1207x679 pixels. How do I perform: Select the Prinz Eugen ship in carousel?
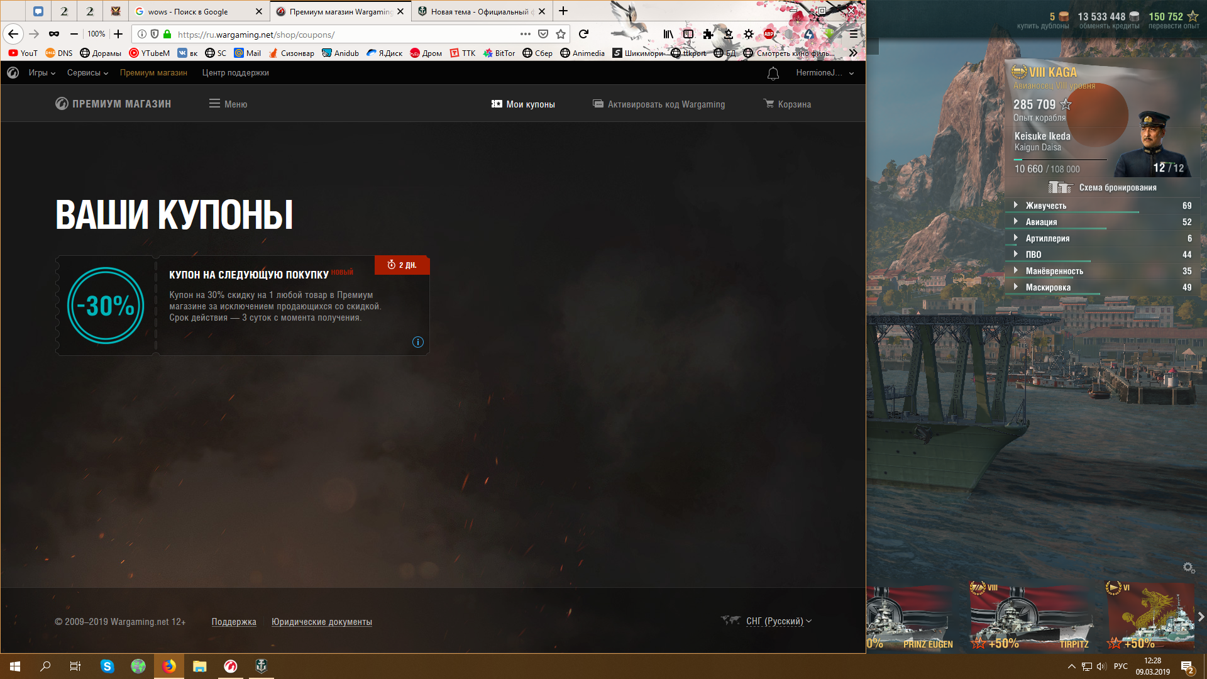point(912,617)
